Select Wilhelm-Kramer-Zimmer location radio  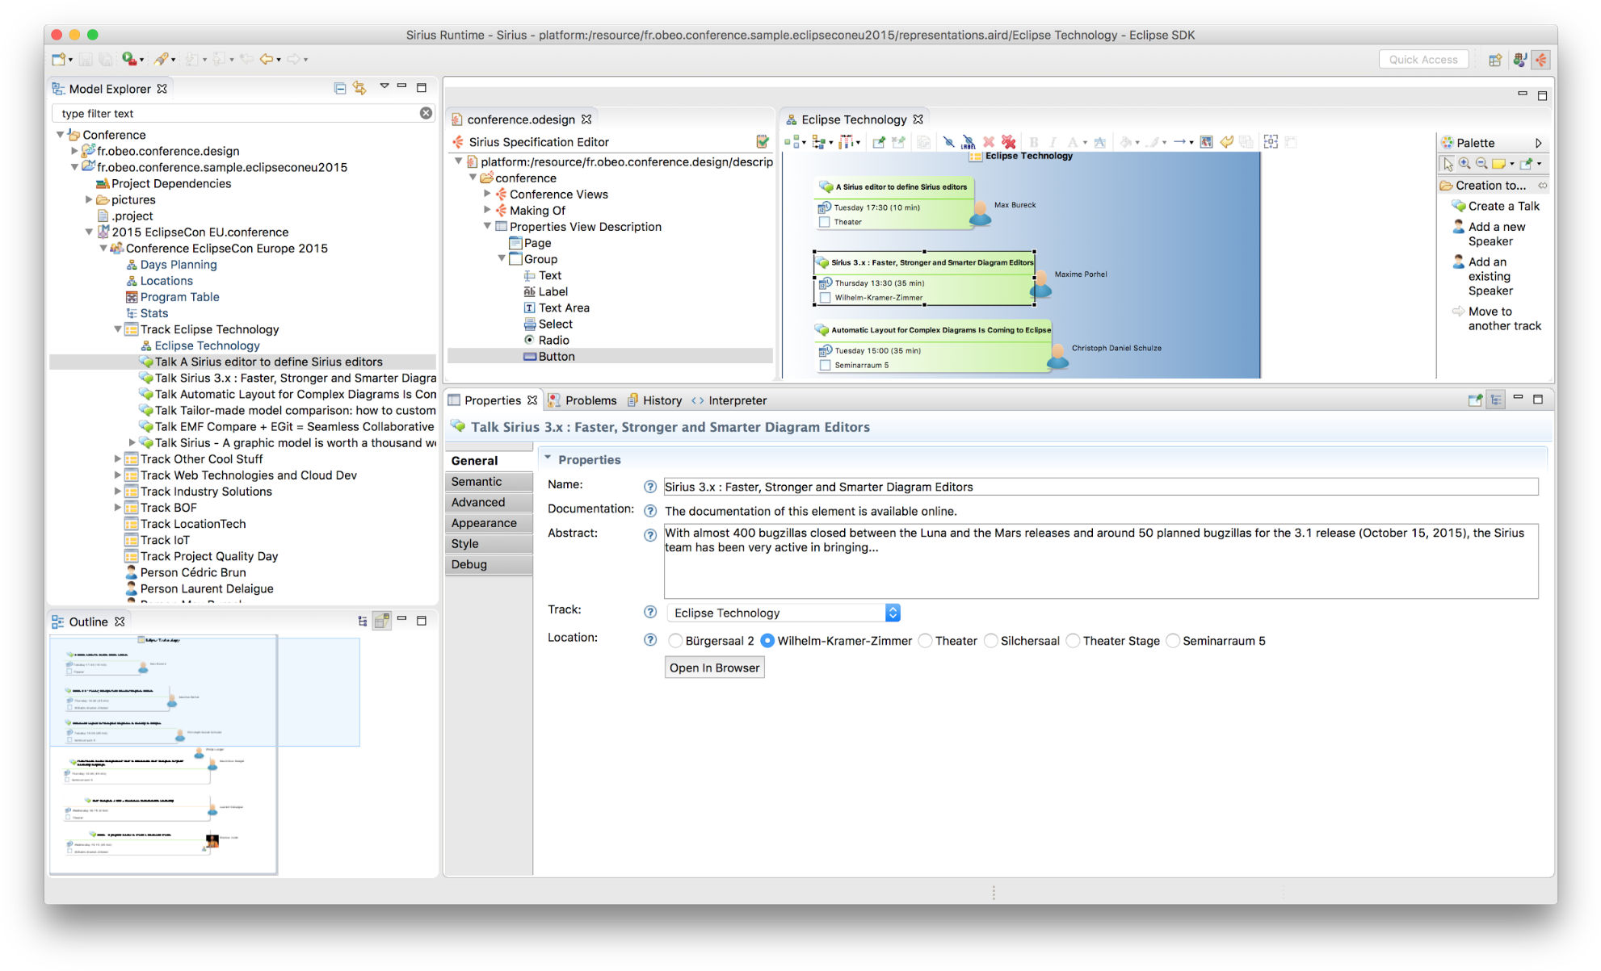point(767,641)
